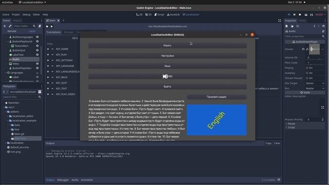Load a resource in Inspector
The height and width of the screenshot is (185, 329).
[292, 26]
